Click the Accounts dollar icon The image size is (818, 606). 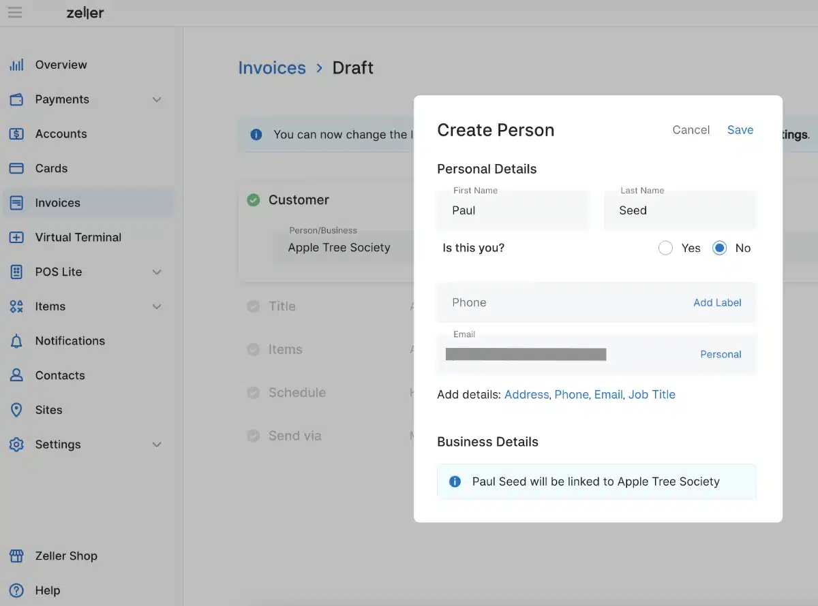pyautogui.click(x=16, y=134)
